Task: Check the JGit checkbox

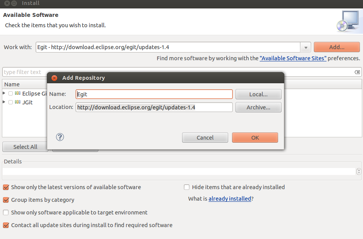Action: click(x=10, y=102)
